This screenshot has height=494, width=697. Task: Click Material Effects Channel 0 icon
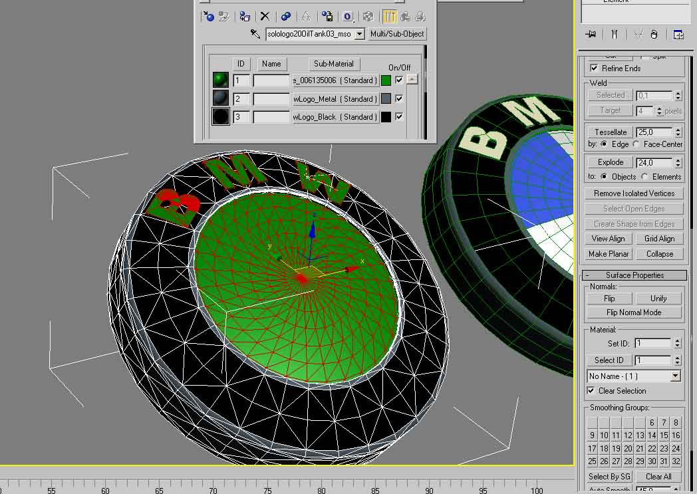pyautogui.click(x=348, y=17)
